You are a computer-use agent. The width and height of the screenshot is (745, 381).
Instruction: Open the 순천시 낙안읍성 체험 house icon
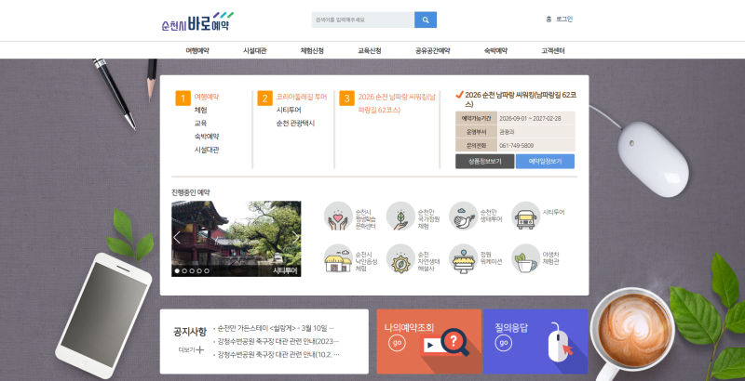[x=338, y=258]
